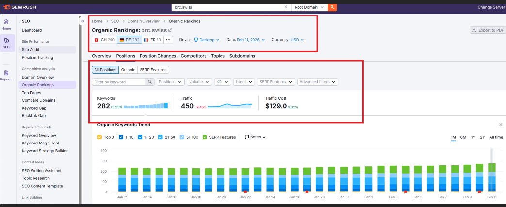This screenshot has width=506, height=207.
Task: Click the orange search magnifier button
Action: tap(332, 7)
